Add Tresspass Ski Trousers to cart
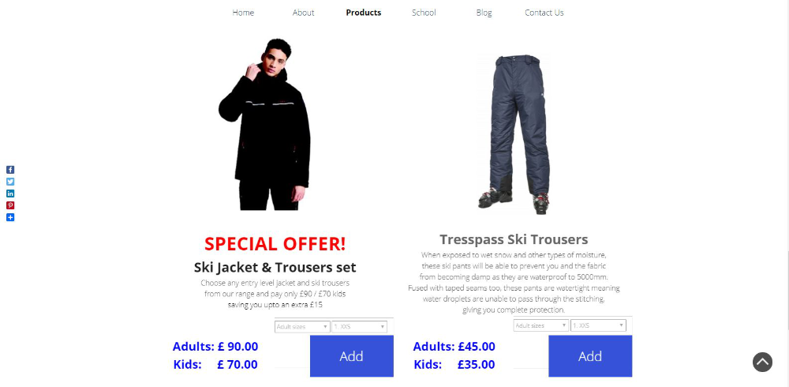 coord(590,356)
